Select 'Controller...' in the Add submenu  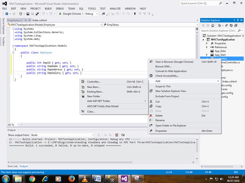94,82
